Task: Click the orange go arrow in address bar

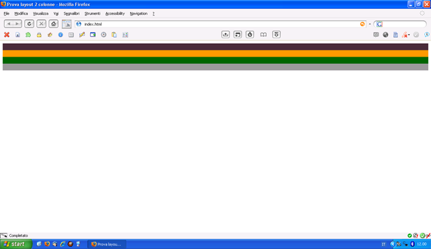Action: click(362, 24)
